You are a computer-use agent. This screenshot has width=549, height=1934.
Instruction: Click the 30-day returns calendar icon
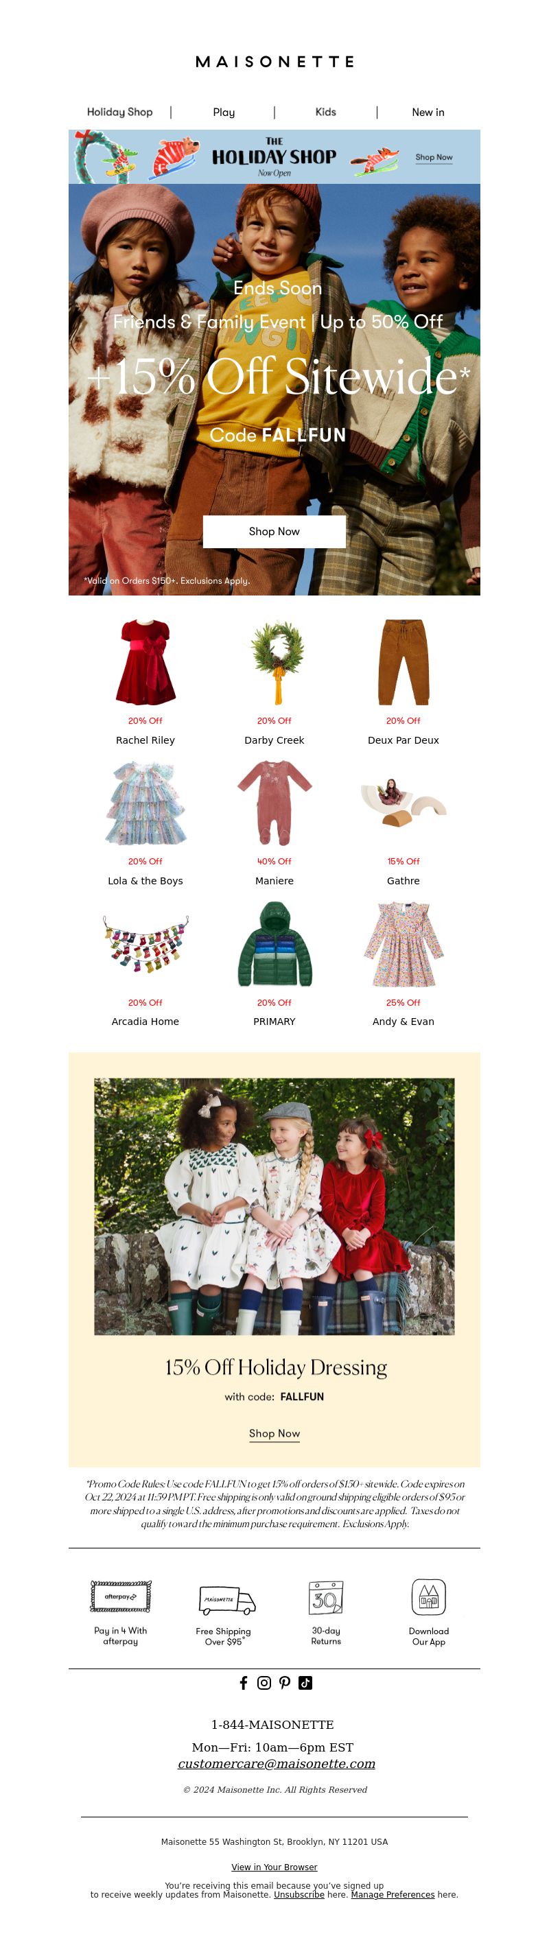pos(326,1597)
